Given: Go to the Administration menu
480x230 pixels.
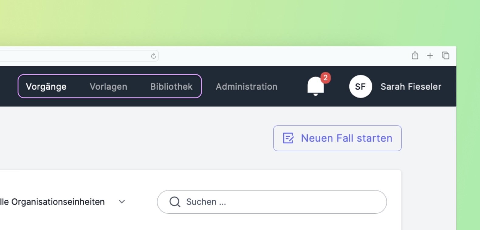Looking at the screenshot, I should pos(247,87).
